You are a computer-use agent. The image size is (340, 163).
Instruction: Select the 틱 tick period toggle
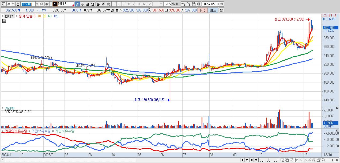pyautogui.click(x=108, y=4)
